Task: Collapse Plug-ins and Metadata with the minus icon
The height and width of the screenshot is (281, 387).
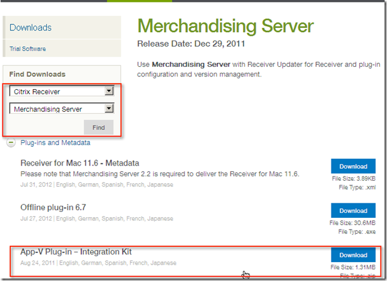Action: 11,143
